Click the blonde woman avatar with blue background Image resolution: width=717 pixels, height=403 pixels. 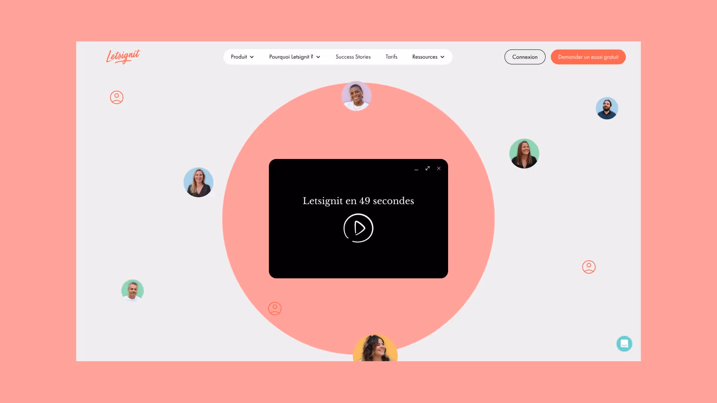tap(198, 182)
